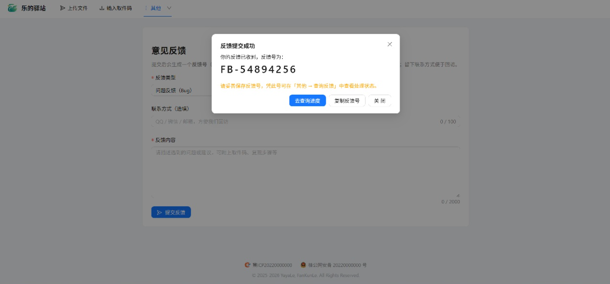Go to the 输入取件码 menu item

point(115,8)
